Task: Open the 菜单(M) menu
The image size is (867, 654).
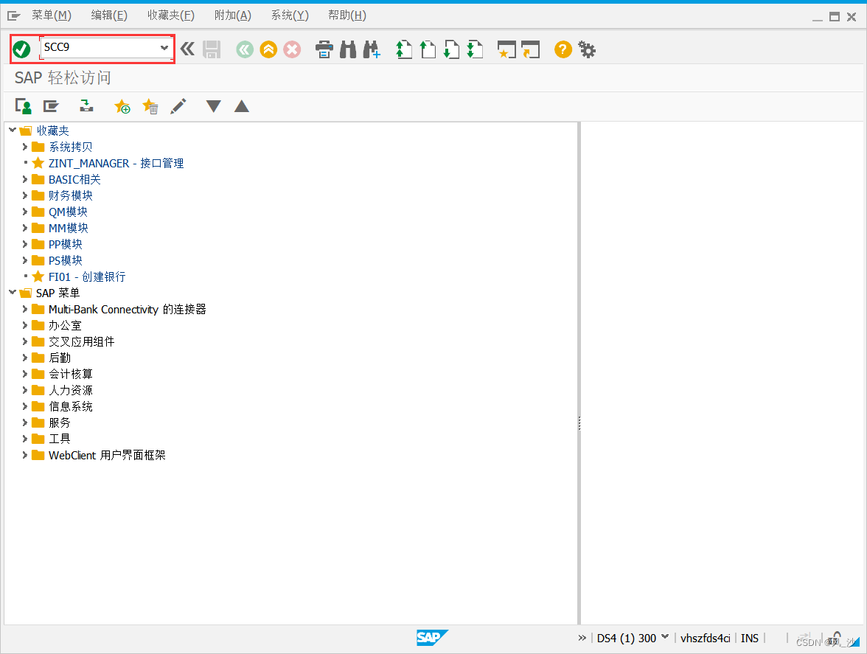Action: coord(52,15)
